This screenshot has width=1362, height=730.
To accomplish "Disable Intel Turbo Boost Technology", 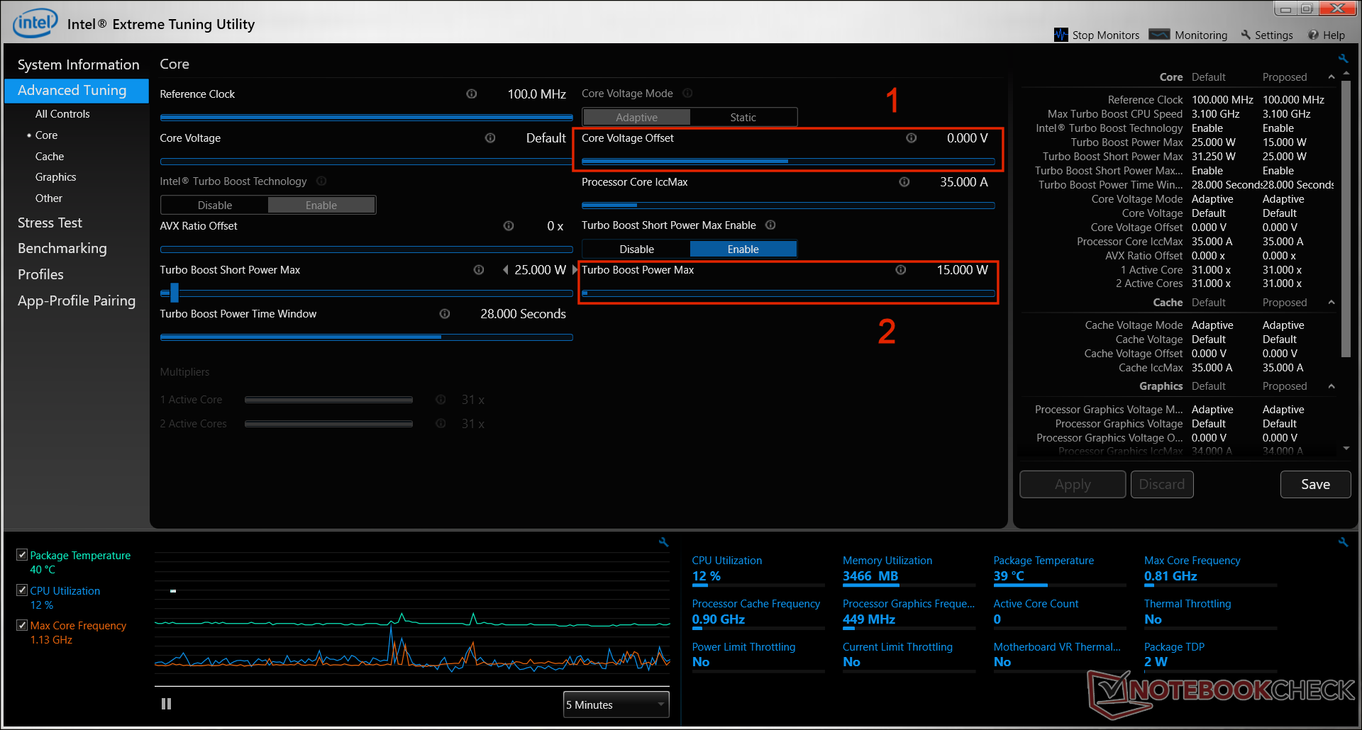I will [214, 205].
